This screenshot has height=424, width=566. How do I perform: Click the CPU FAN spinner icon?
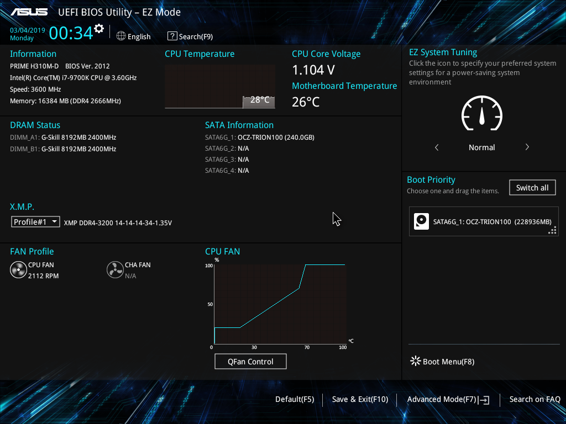tap(18, 269)
